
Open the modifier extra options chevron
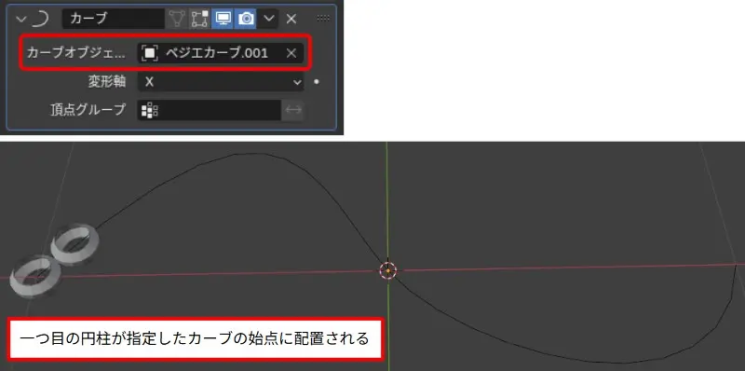tap(269, 19)
